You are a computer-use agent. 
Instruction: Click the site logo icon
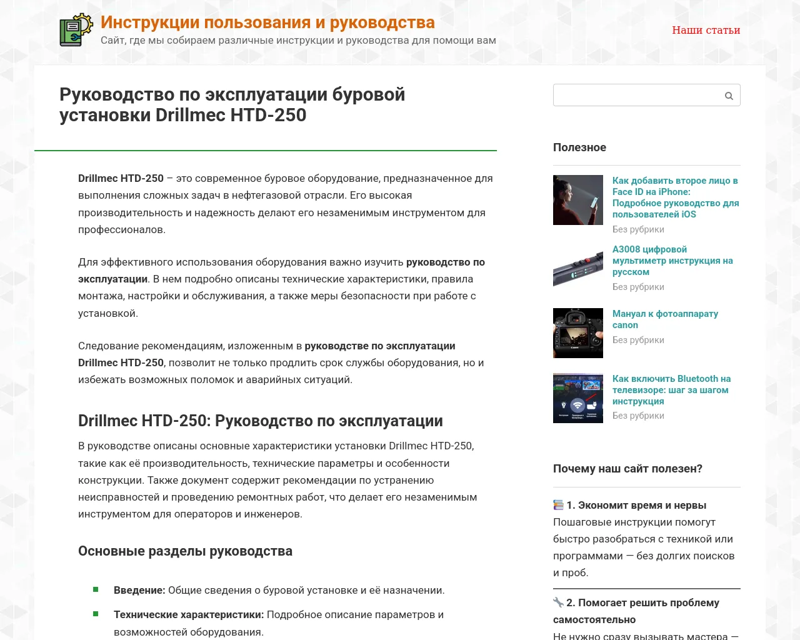point(76,30)
